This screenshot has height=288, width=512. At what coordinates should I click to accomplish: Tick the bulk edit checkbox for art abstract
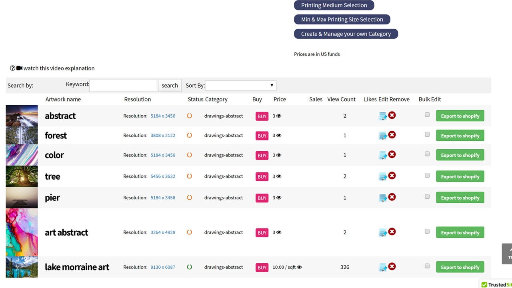coord(427,231)
